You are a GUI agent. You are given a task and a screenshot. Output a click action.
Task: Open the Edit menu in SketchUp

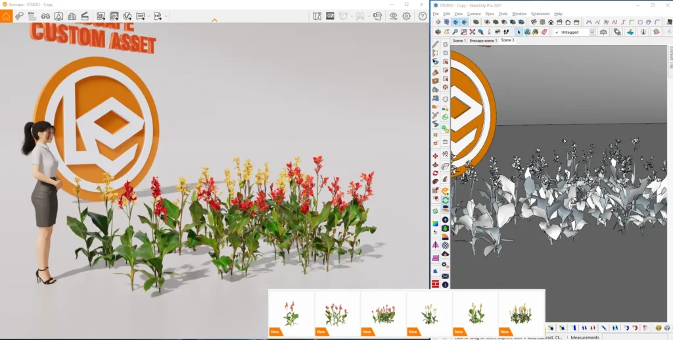pos(446,14)
